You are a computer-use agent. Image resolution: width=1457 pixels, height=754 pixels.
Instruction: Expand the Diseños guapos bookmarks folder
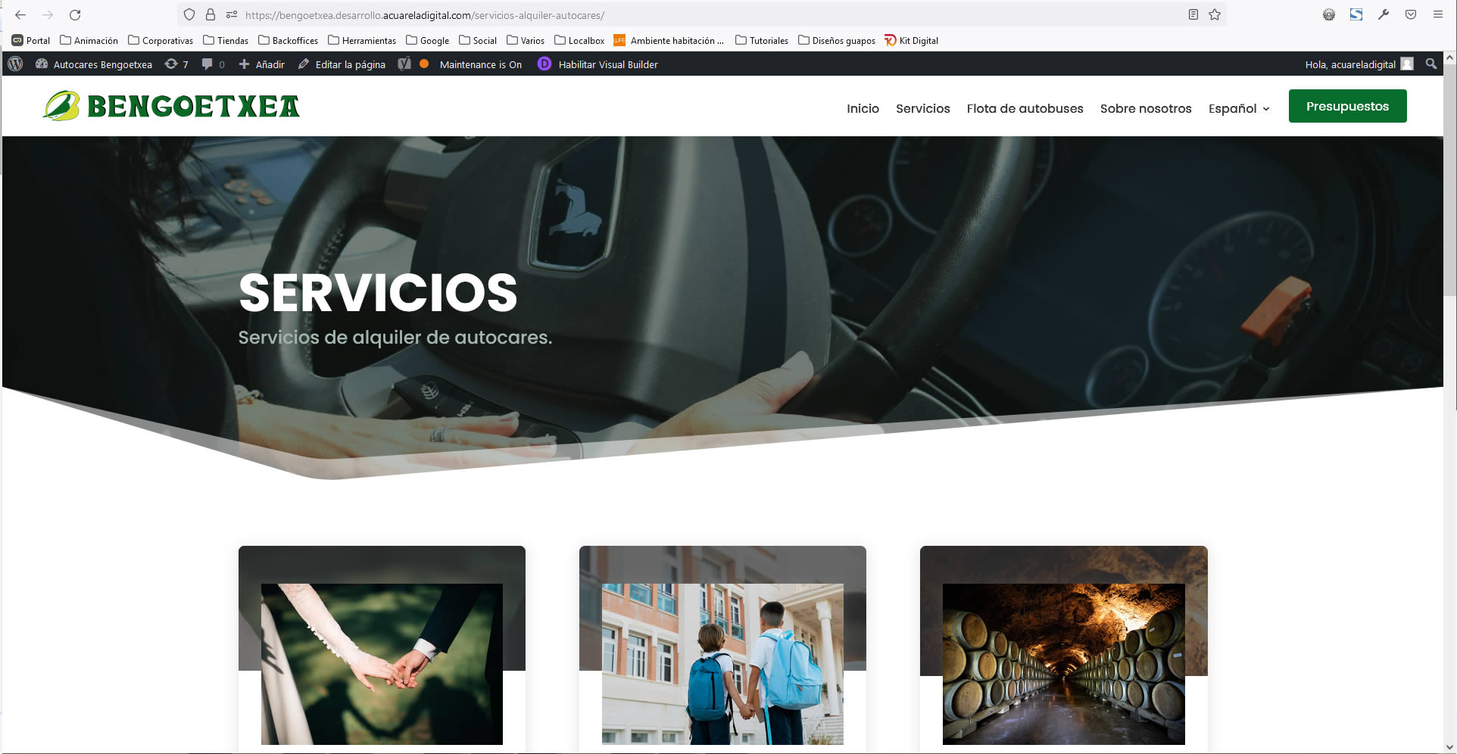[x=837, y=41]
